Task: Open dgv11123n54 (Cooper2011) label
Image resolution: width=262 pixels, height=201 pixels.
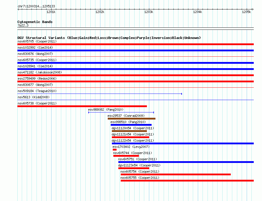Action: (x=139, y=165)
